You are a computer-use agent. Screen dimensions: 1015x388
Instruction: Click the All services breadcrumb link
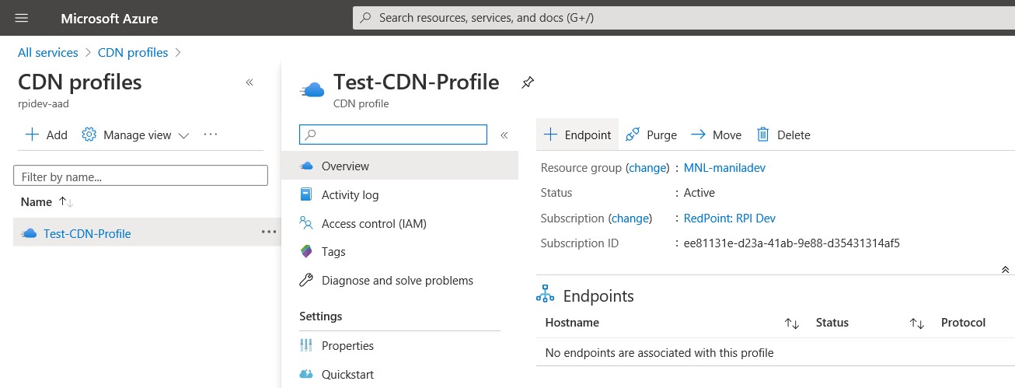48,53
